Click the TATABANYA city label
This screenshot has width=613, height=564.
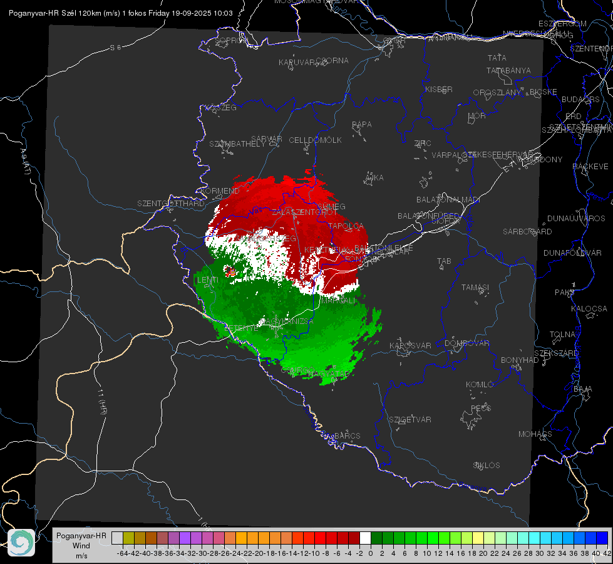point(508,70)
